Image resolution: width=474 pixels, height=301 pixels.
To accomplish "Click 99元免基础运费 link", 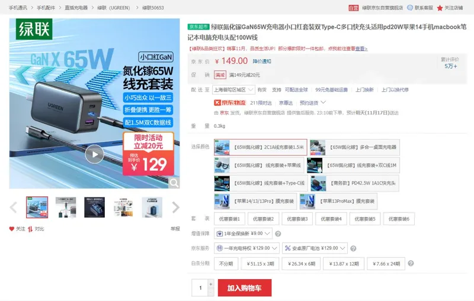I will click(332, 90).
